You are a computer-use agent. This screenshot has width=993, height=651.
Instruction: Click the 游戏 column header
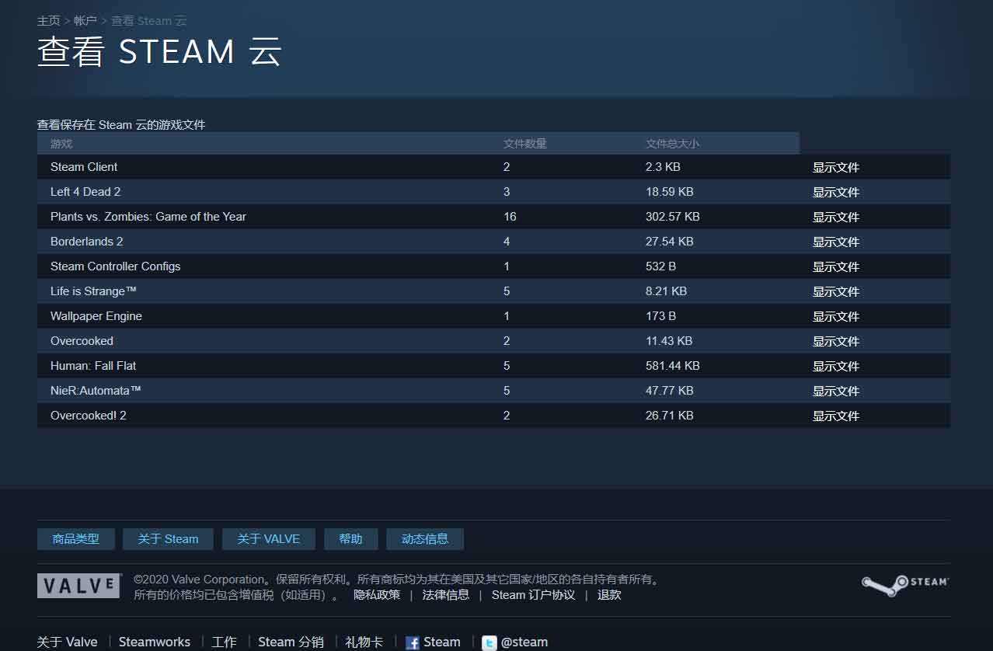pyautogui.click(x=61, y=144)
